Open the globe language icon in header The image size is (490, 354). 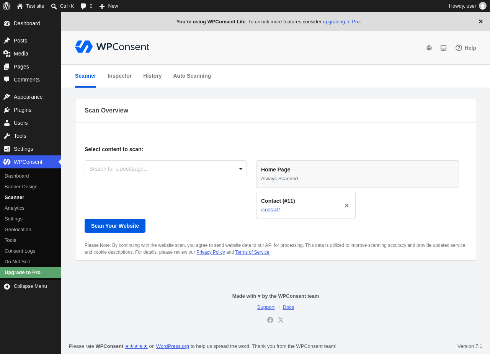[429, 48]
